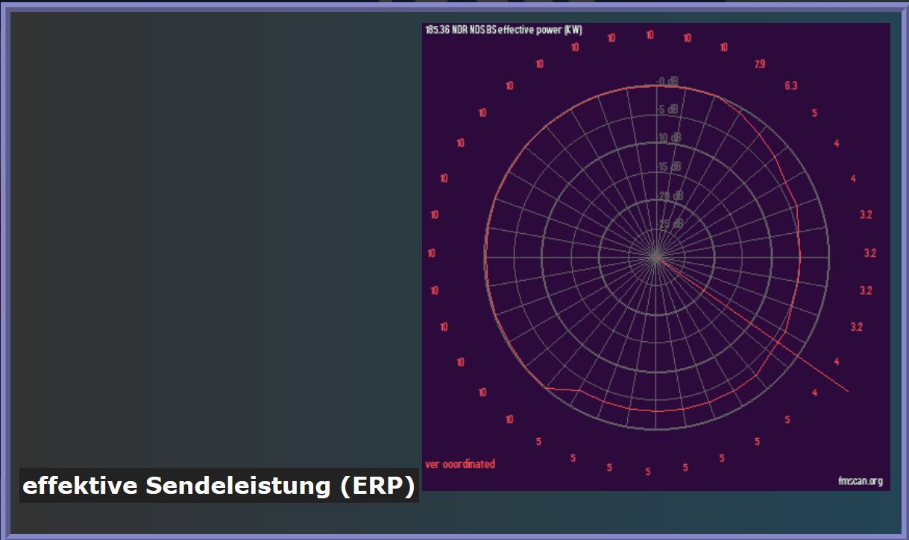Click the "-25 dB" ring label

point(670,223)
